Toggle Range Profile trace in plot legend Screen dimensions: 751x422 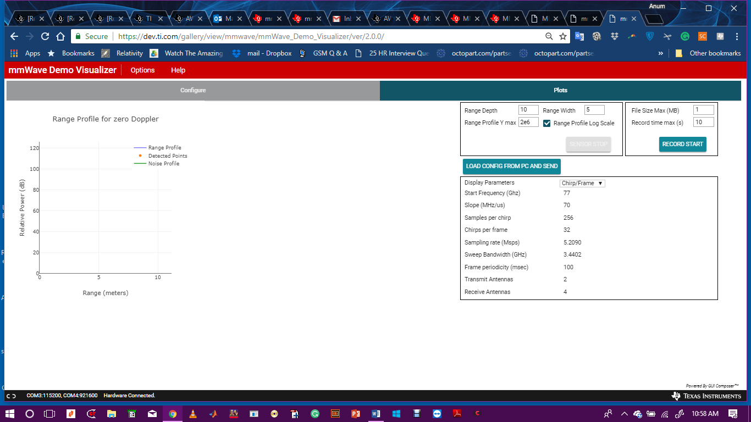point(158,148)
